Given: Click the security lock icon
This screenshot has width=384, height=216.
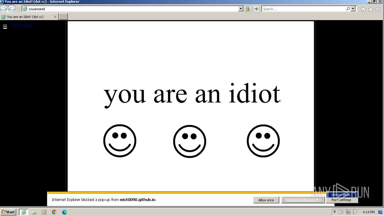Looking at the screenshot, I should 247,9.
